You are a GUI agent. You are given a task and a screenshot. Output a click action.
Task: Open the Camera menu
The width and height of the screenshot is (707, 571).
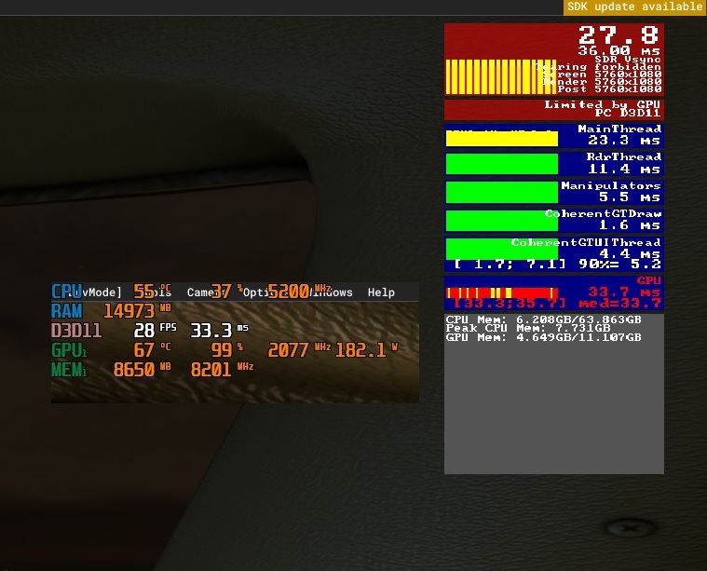pos(206,292)
